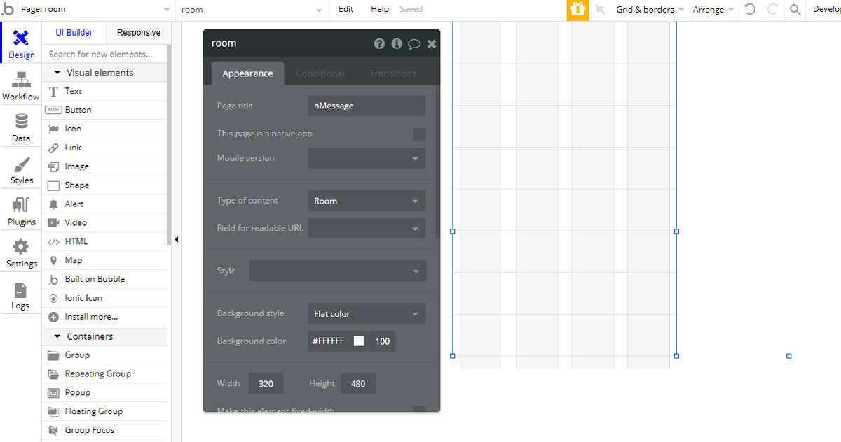The image size is (841, 442).
Task: Click the Width value field
Action: pos(266,383)
